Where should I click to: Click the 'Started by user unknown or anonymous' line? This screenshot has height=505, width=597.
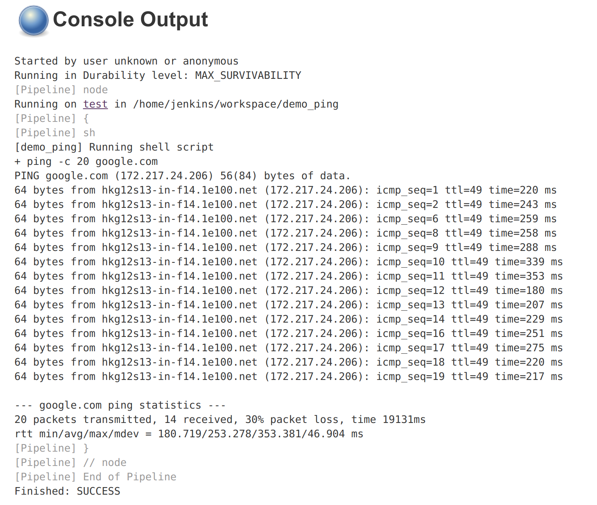[126, 61]
